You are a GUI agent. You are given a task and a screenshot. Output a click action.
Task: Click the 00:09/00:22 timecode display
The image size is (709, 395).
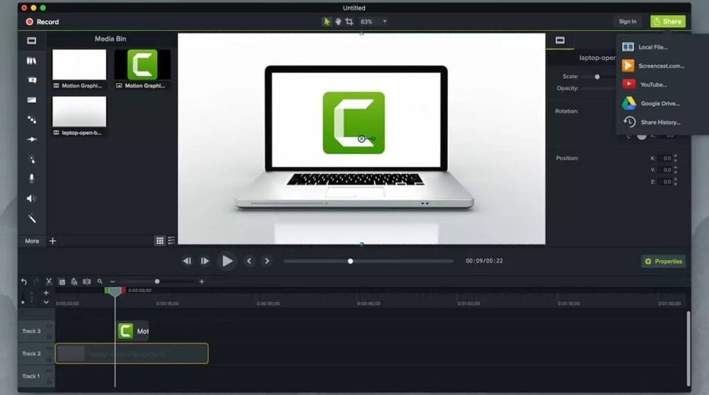pyautogui.click(x=484, y=261)
